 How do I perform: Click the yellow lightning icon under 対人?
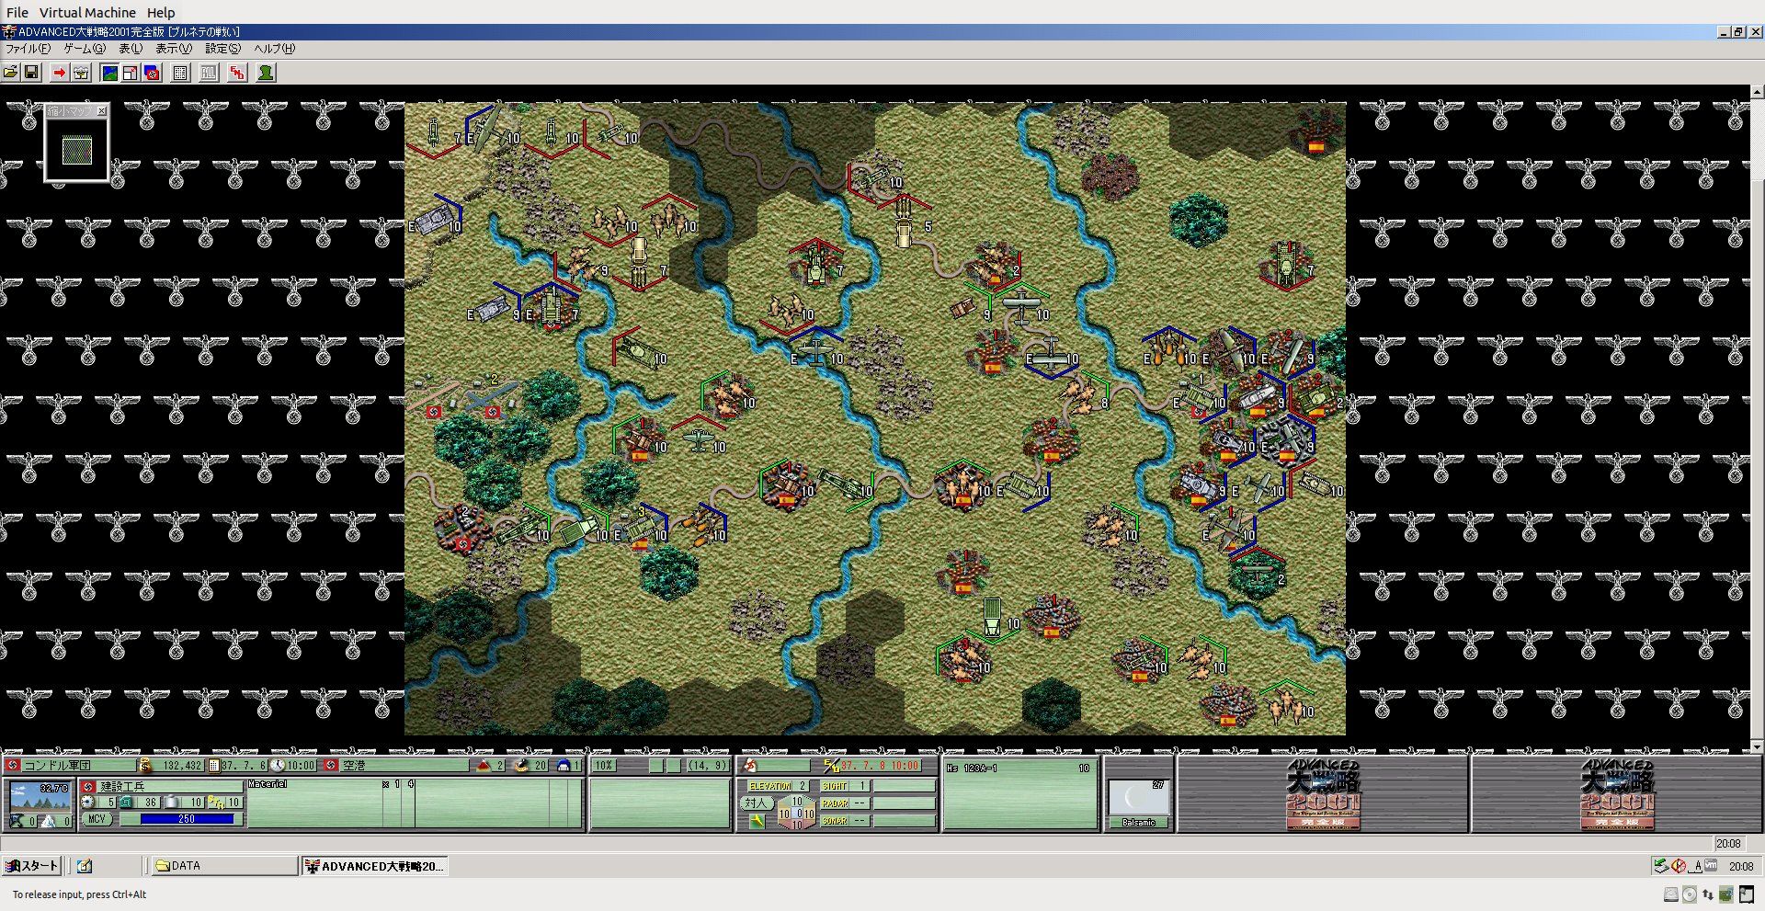tap(757, 821)
